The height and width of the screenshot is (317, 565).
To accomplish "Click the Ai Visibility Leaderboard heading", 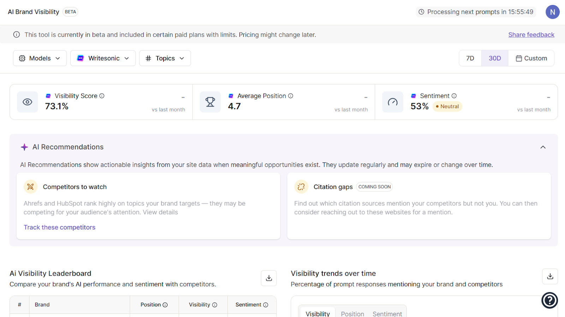I will point(50,273).
